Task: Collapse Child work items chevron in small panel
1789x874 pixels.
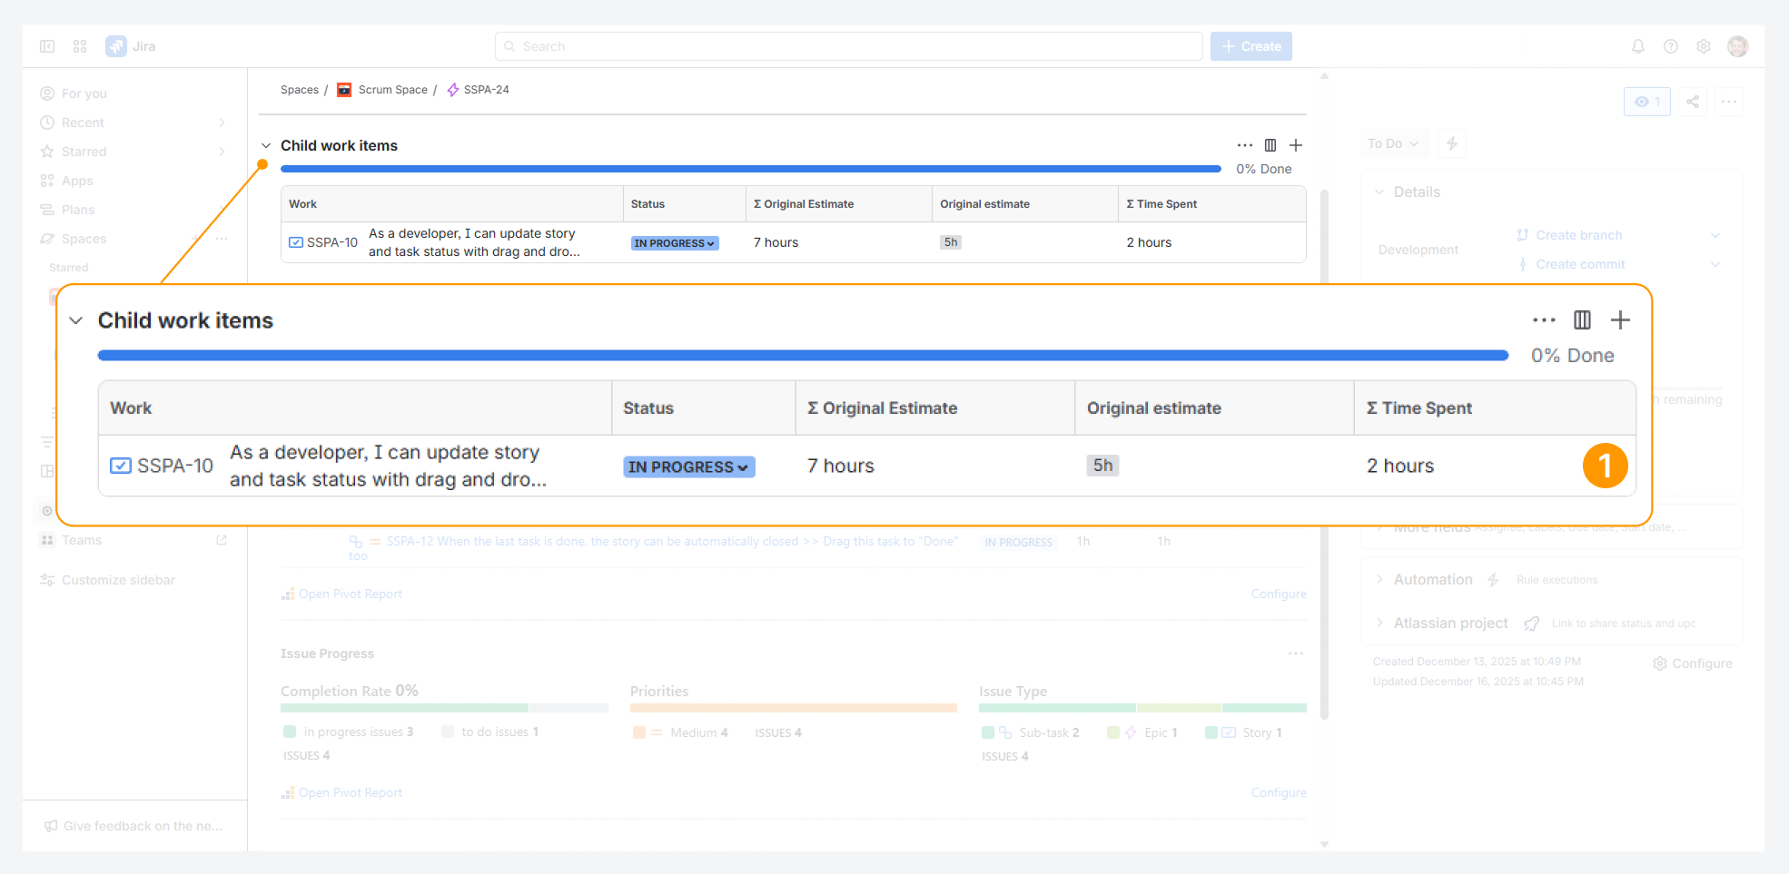Action: tap(266, 145)
